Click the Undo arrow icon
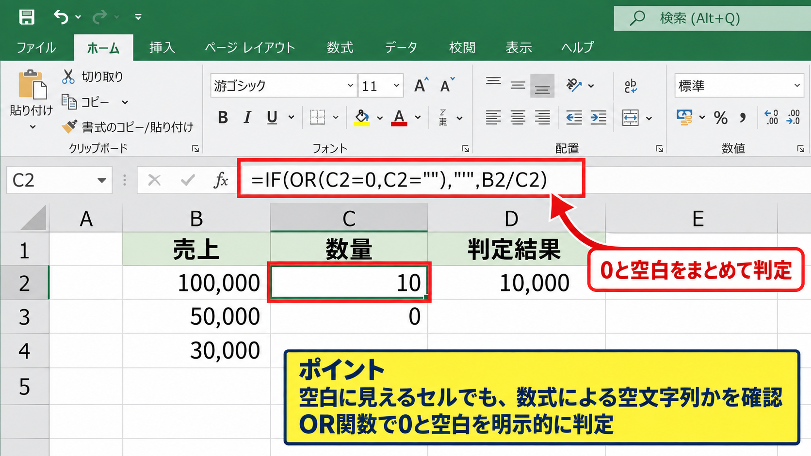 [x=61, y=17]
